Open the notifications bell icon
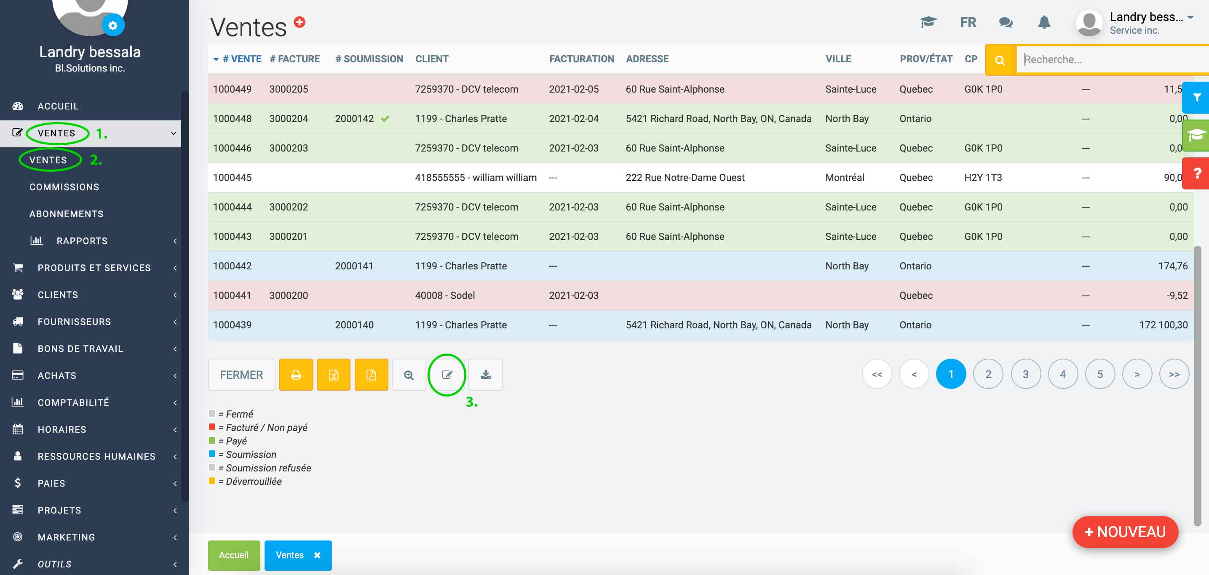1209x575 pixels. pyautogui.click(x=1044, y=22)
